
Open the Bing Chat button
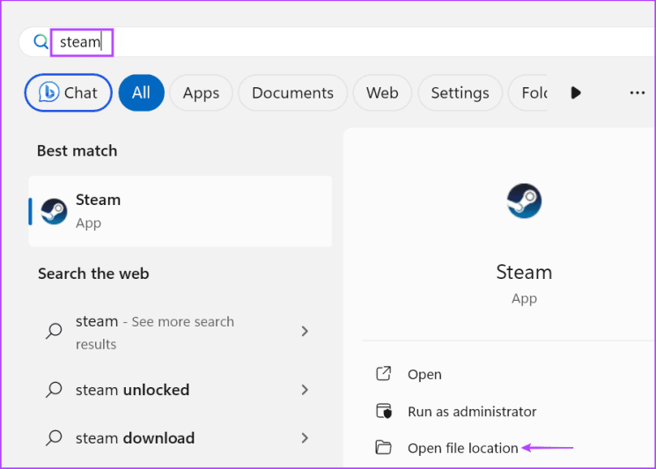click(x=68, y=92)
